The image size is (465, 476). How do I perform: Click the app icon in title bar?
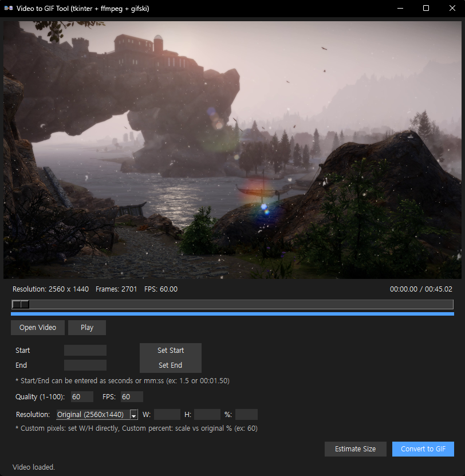(x=9, y=8)
